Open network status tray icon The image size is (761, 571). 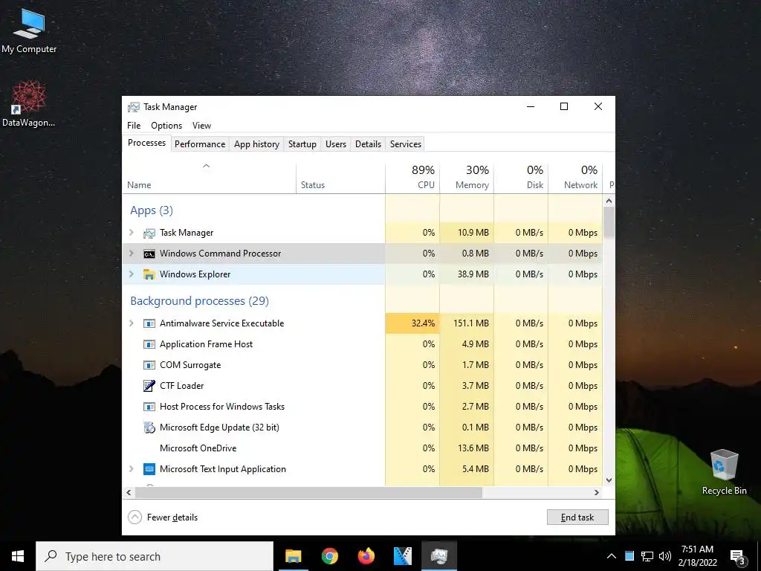click(647, 556)
